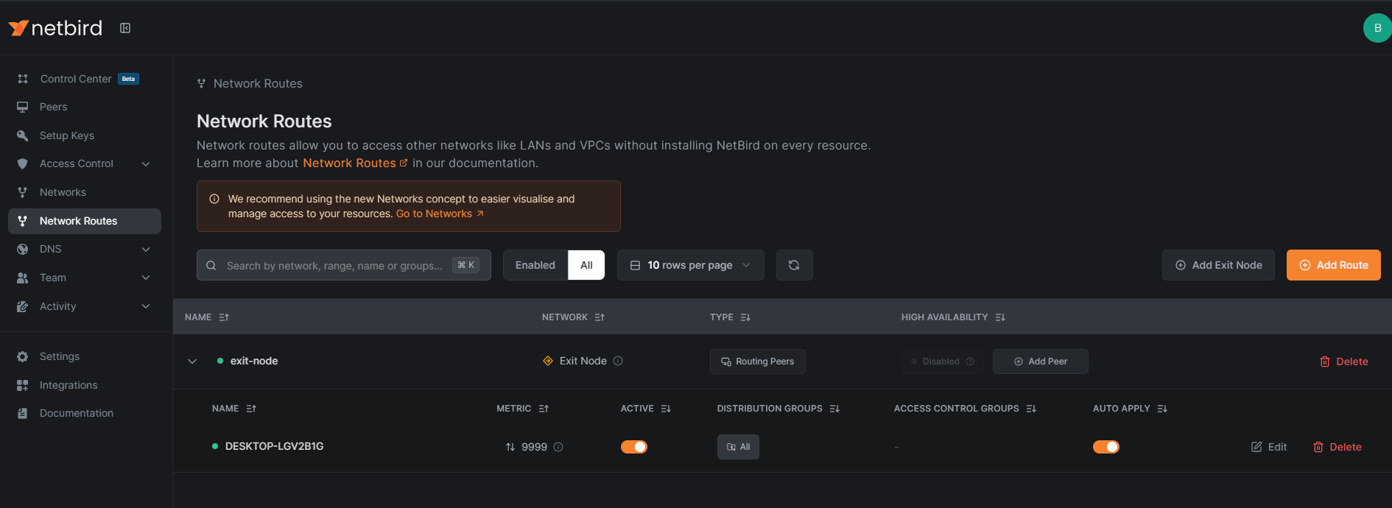Image resolution: width=1392 pixels, height=508 pixels.
Task: Collapse the exit-node route row
Action: click(192, 361)
